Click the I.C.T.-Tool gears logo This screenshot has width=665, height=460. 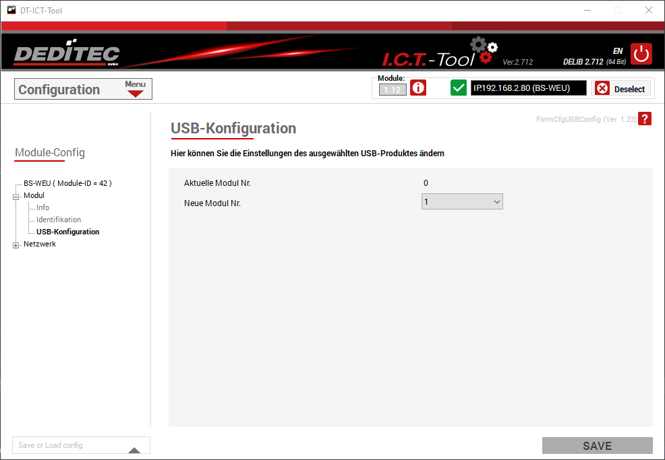click(x=484, y=51)
